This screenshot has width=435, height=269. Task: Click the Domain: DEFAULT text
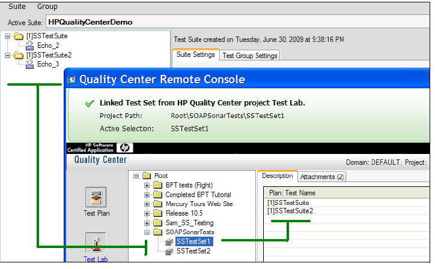coord(373,162)
